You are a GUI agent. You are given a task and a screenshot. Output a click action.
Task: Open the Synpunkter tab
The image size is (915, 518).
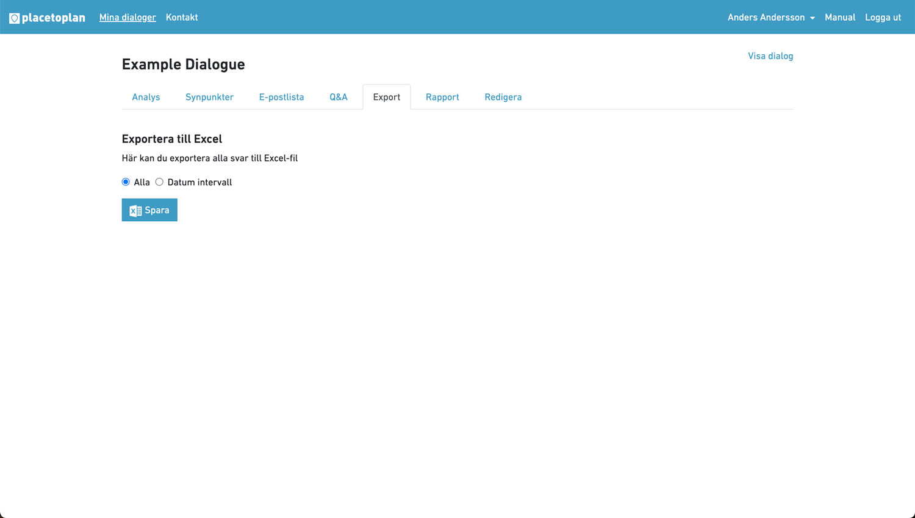(x=209, y=98)
